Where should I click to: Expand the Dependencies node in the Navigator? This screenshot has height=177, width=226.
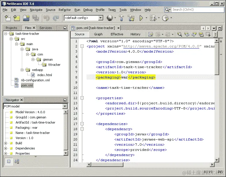point(5,148)
